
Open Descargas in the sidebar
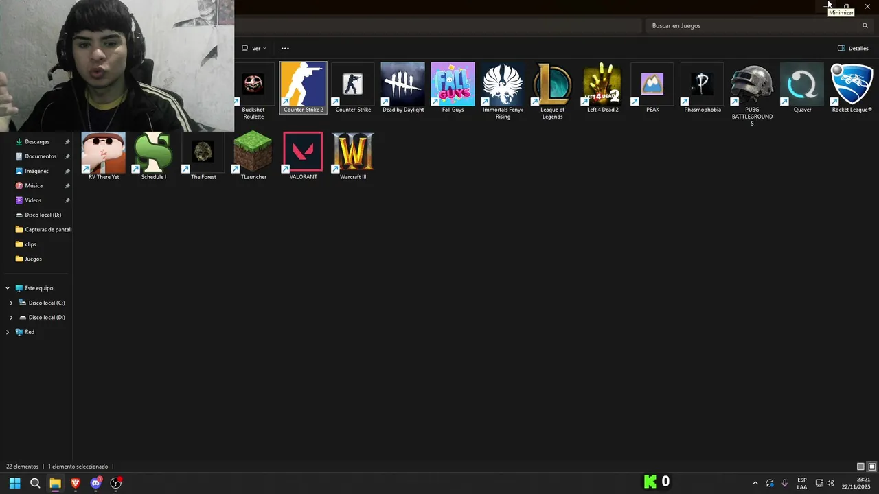[x=37, y=141]
